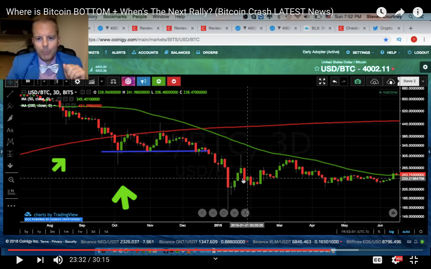Choose the pitchfork drawing tool
The image size is (431, 269).
pyautogui.click(x=10, y=106)
